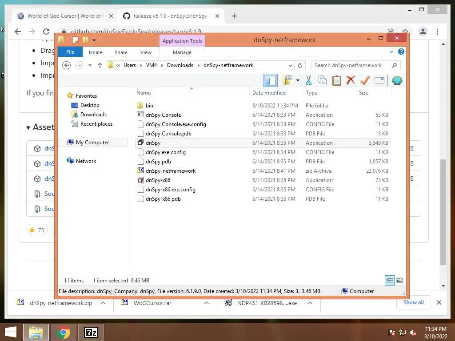Select Desktop in Favorites
455x341 pixels.
90,105
